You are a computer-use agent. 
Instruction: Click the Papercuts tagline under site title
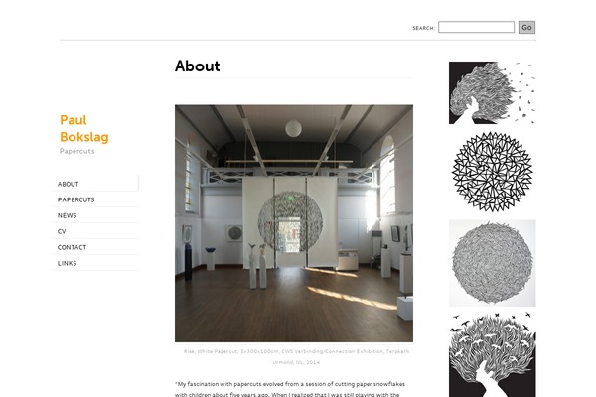[x=77, y=151]
